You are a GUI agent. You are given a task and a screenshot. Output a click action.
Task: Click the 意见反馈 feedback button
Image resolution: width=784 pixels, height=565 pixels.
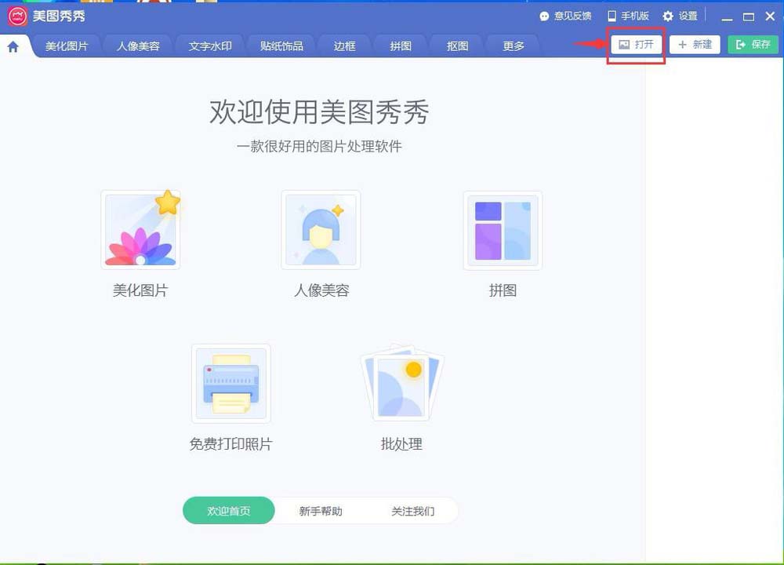pyautogui.click(x=565, y=16)
